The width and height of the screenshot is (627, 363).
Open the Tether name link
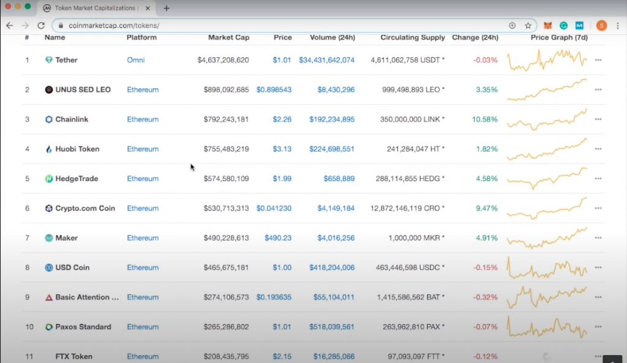66,60
